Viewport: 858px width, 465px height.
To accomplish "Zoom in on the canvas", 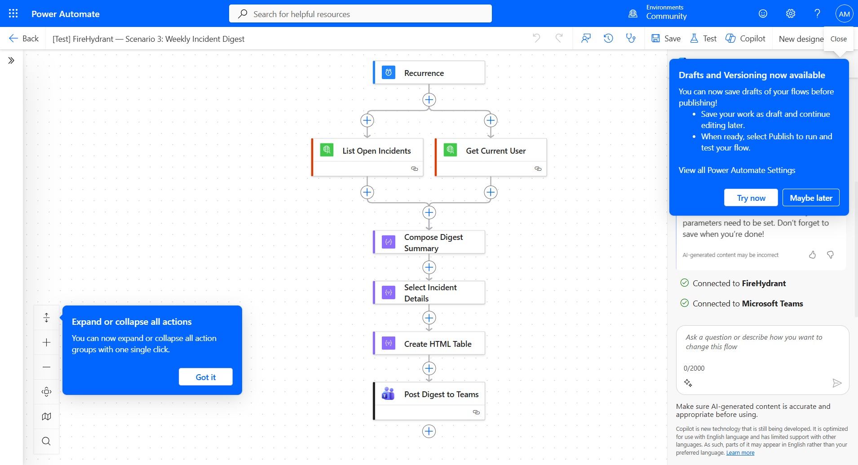I will click(46, 342).
